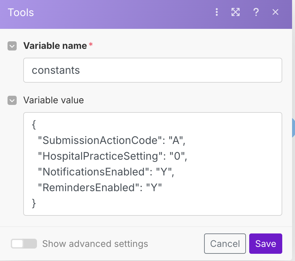The width and height of the screenshot is (295, 261).
Task: Place cursor on the RemindersEnabled line
Action: [100, 188]
